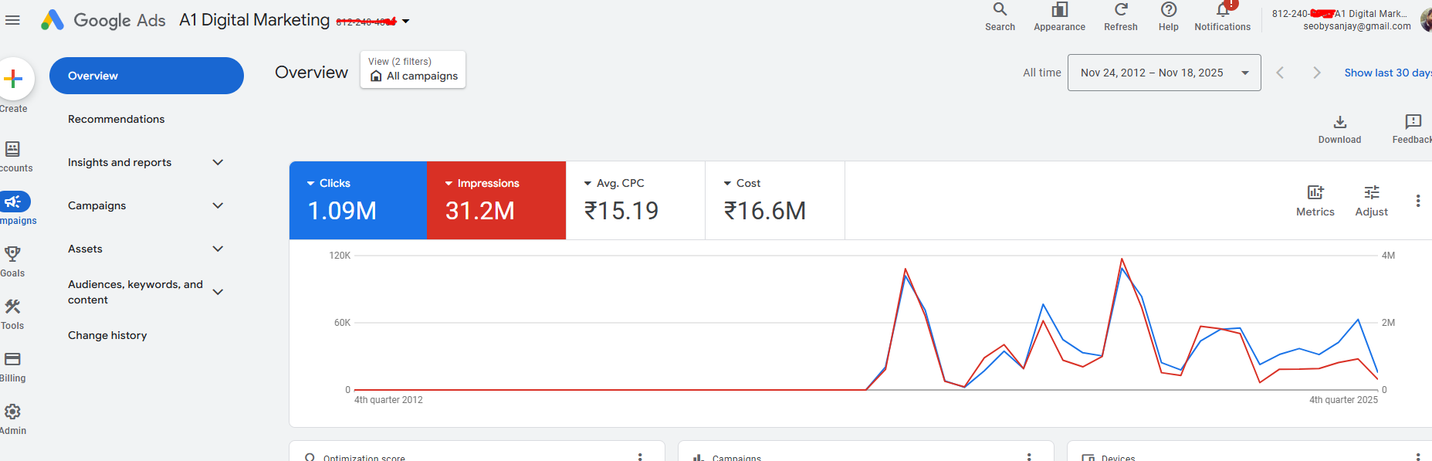Download the overview report
This screenshot has width=1432, height=461.
point(1339,123)
